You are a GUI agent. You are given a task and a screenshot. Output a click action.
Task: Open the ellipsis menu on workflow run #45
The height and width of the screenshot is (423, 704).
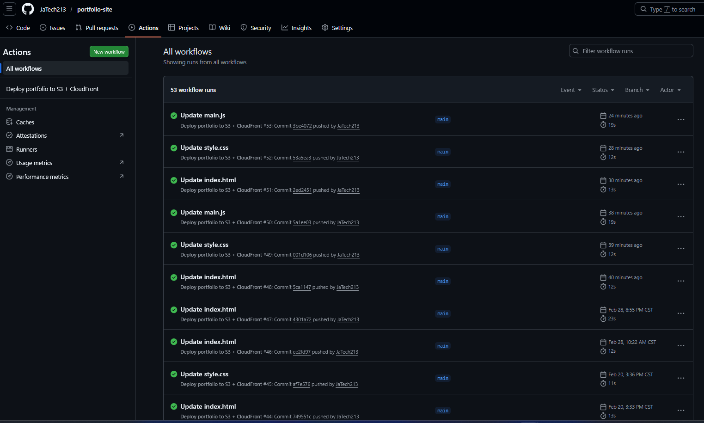pos(680,378)
